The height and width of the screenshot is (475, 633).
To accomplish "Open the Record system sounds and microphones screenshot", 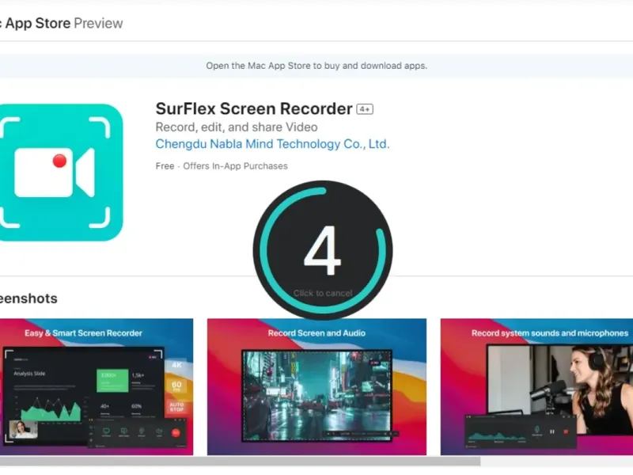I will [x=536, y=386].
